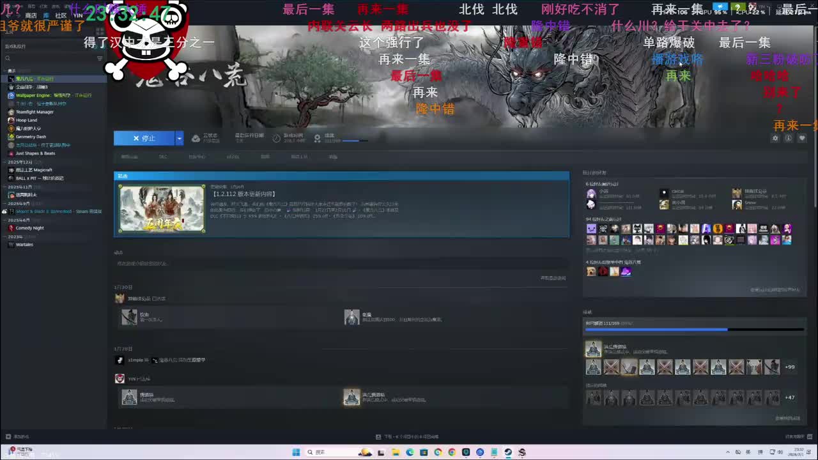The height and width of the screenshot is (460, 818).
Task: Click the activity post input field
Action: pyautogui.click(x=341, y=263)
